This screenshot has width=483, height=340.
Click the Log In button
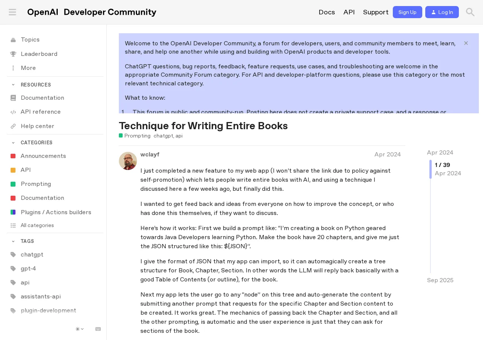pyautogui.click(x=442, y=12)
